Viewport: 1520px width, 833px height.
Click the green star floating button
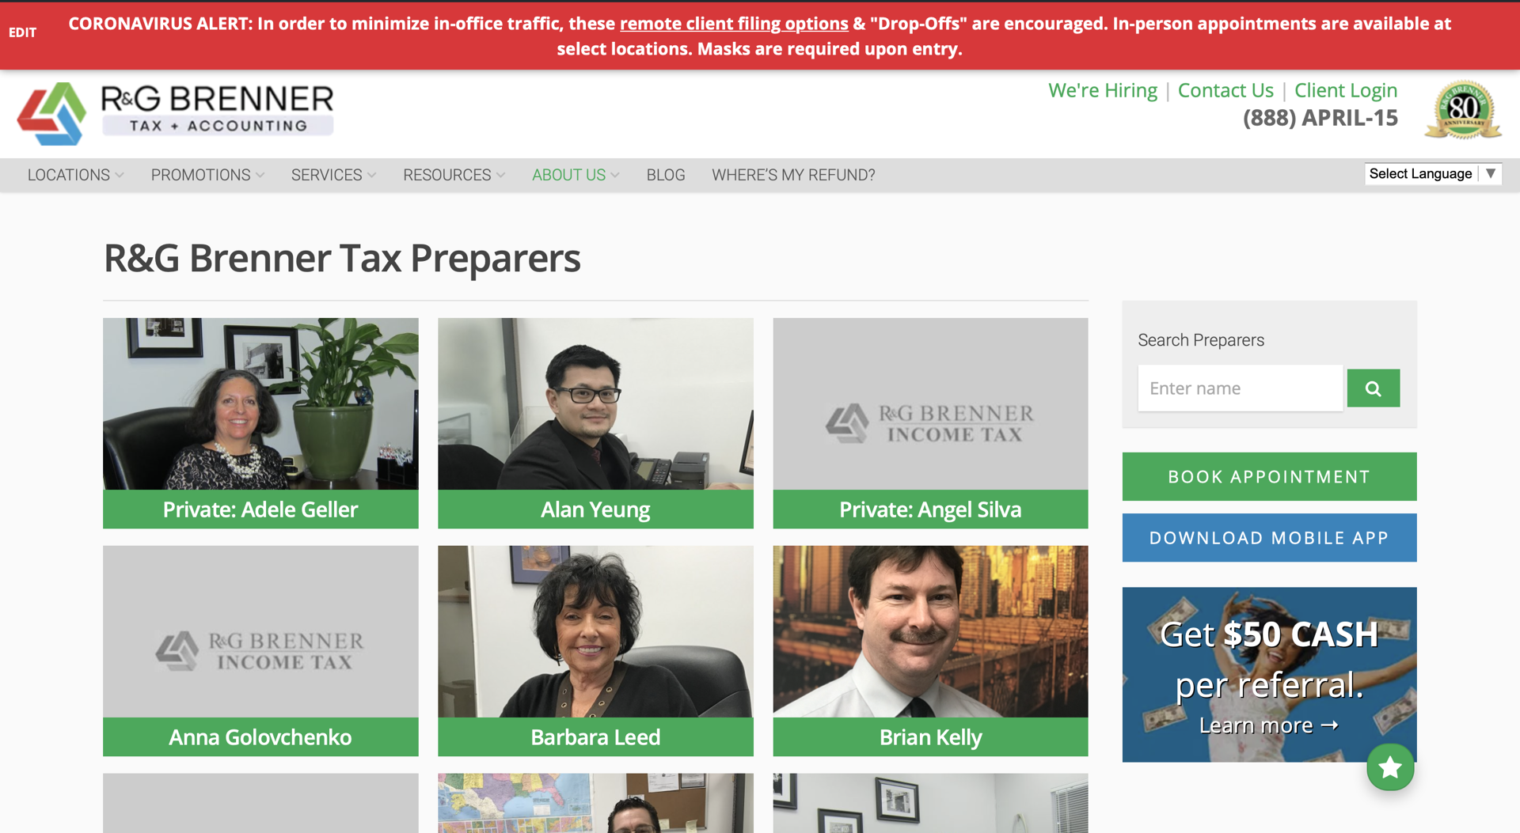coord(1390,767)
